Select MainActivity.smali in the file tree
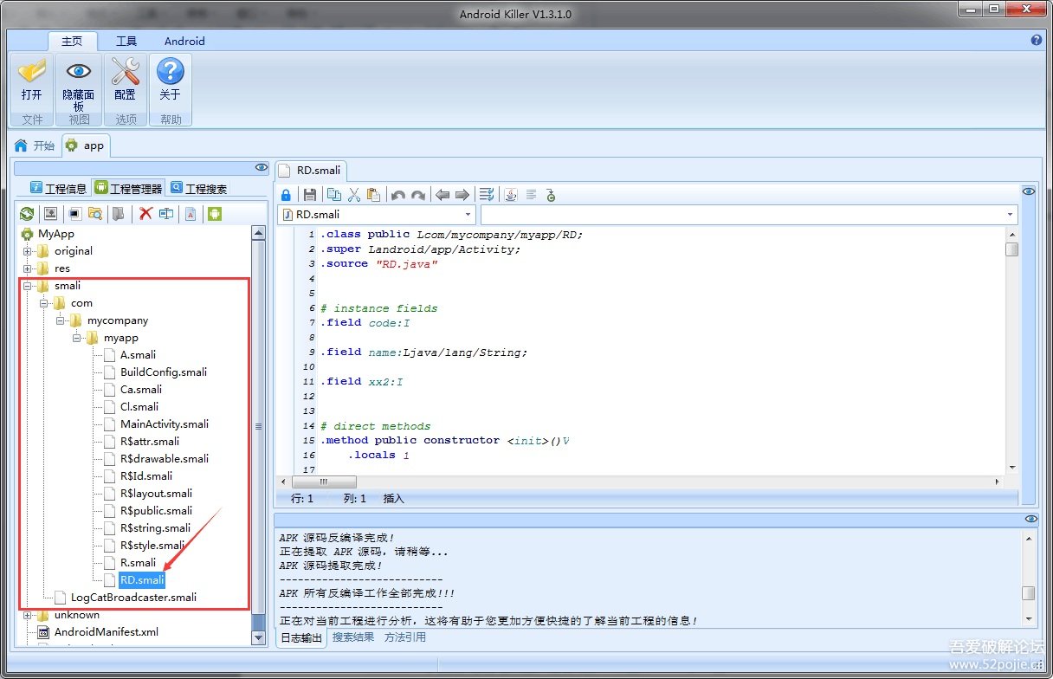Viewport: 1053px width, 679px height. pos(164,424)
